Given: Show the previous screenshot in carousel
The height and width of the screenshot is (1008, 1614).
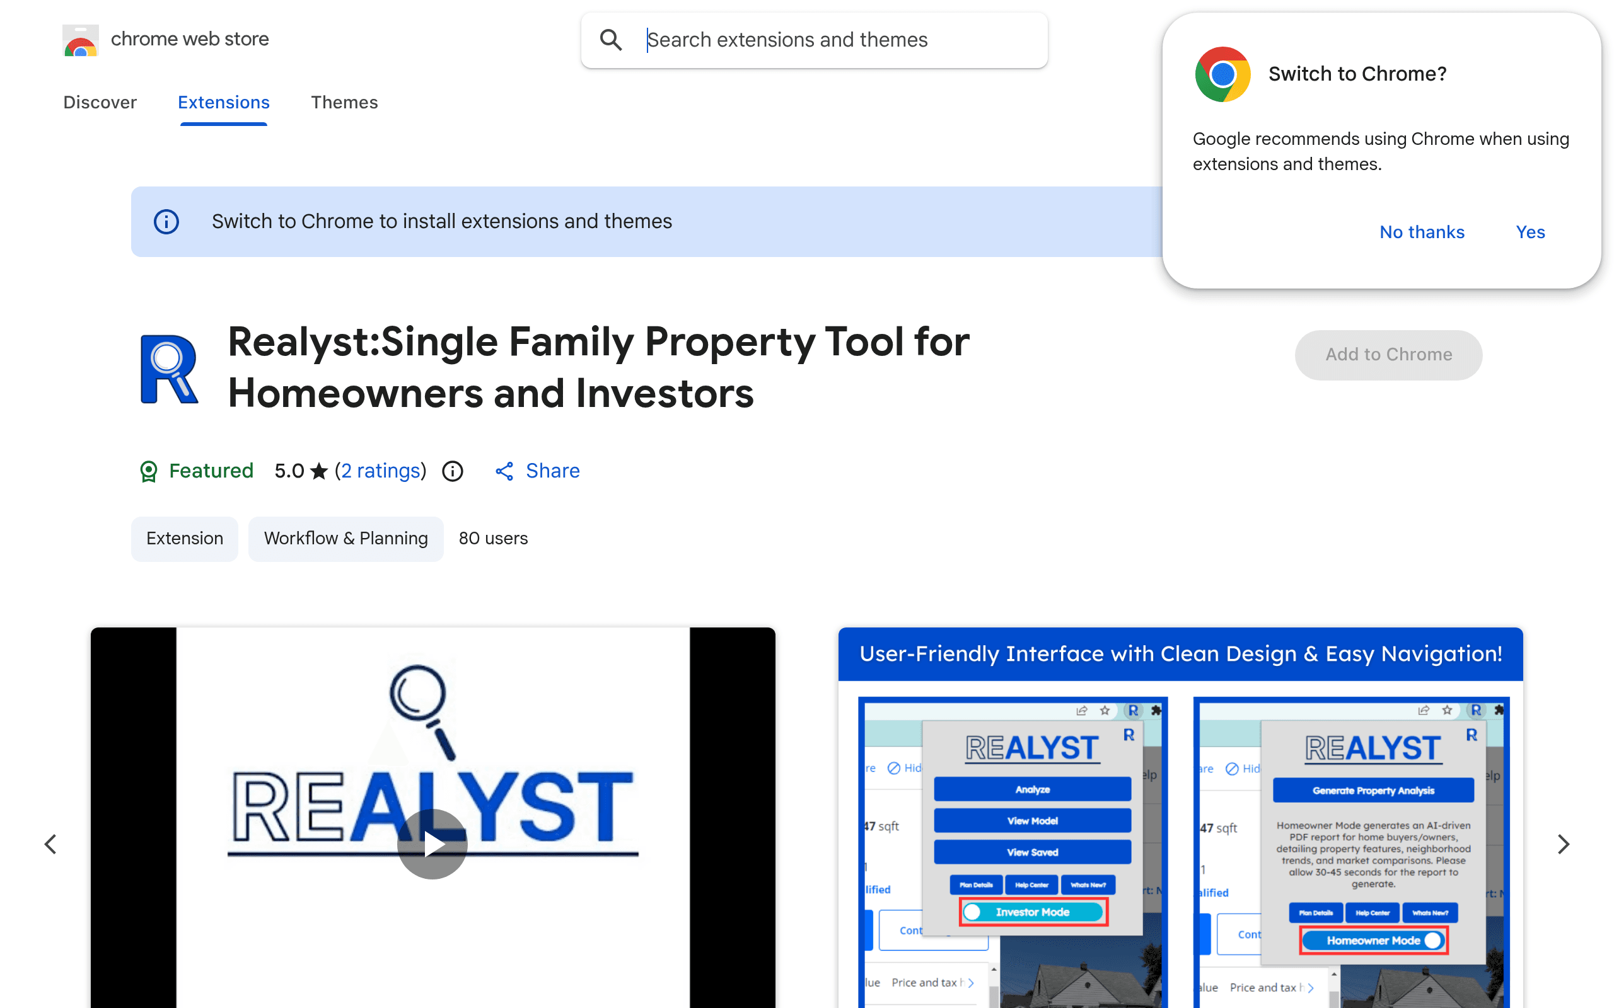Looking at the screenshot, I should (50, 844).
